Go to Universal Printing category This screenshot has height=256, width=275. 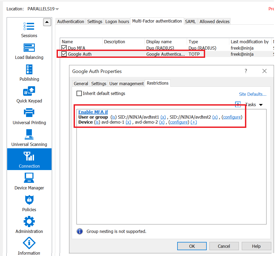29,112
